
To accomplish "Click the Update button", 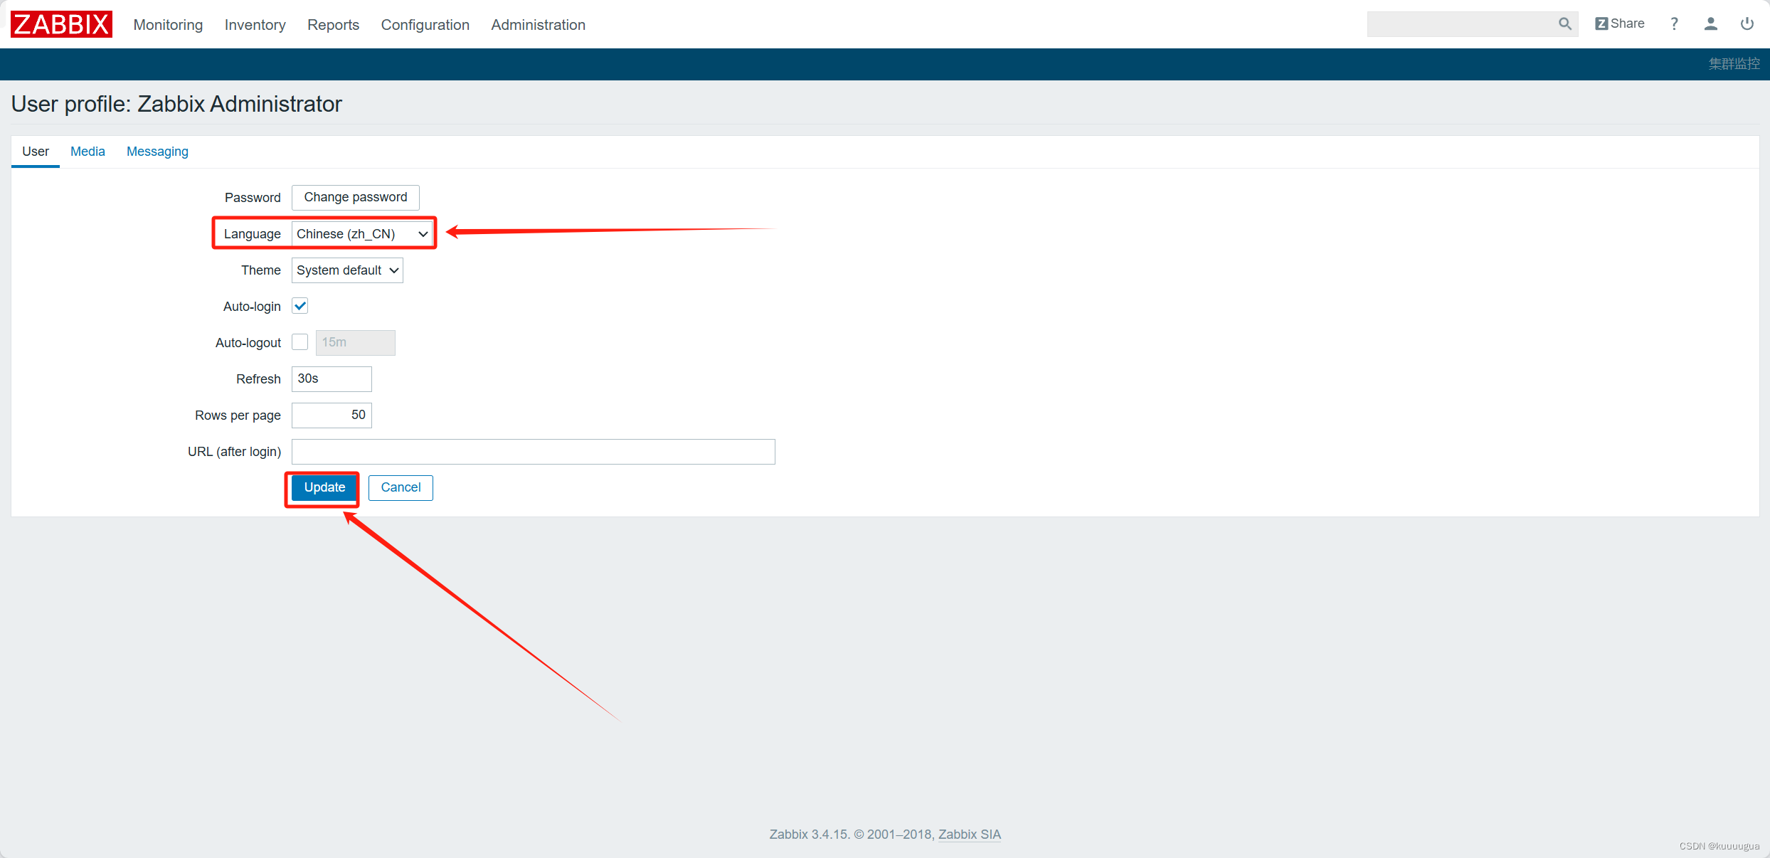I will [324, 488].
